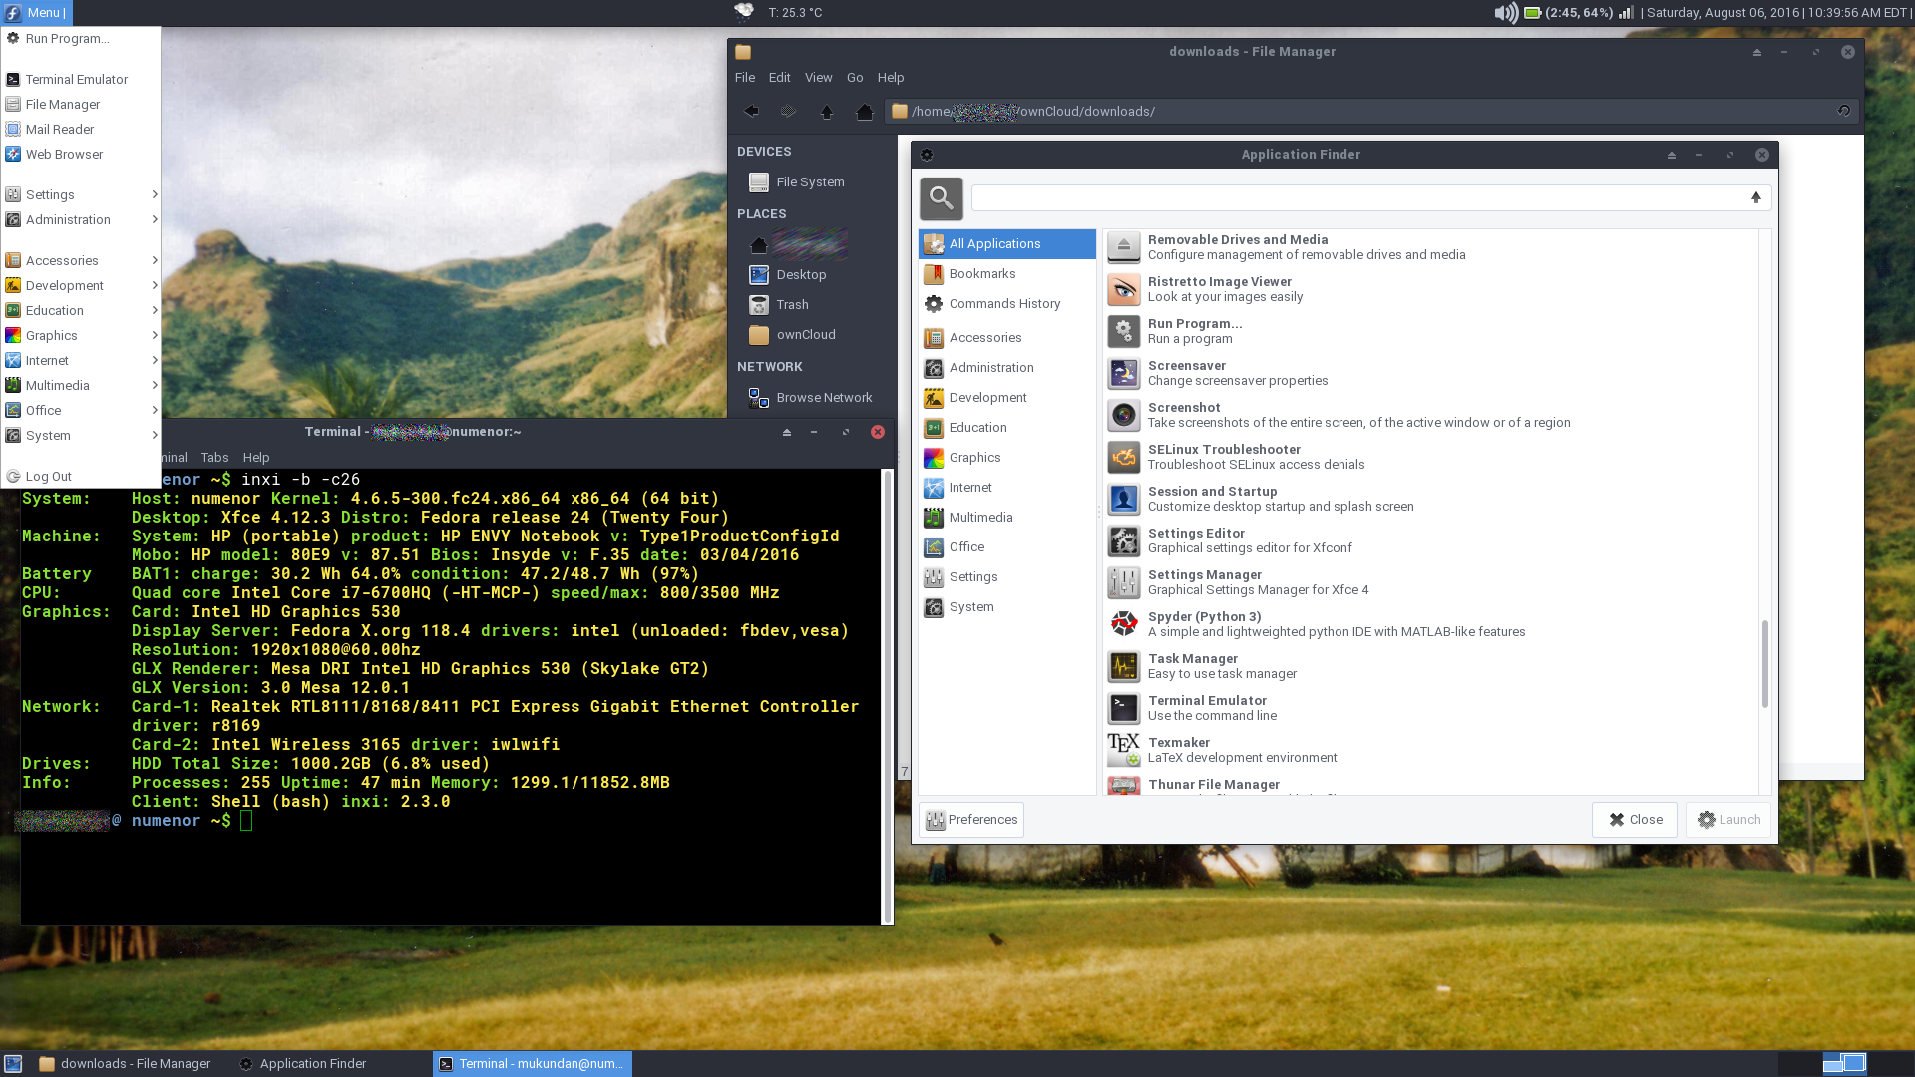Open the Fedora Menu button in panel
The height and width of the screenshot is (1077, 1915).
click(x=37, y=12)
